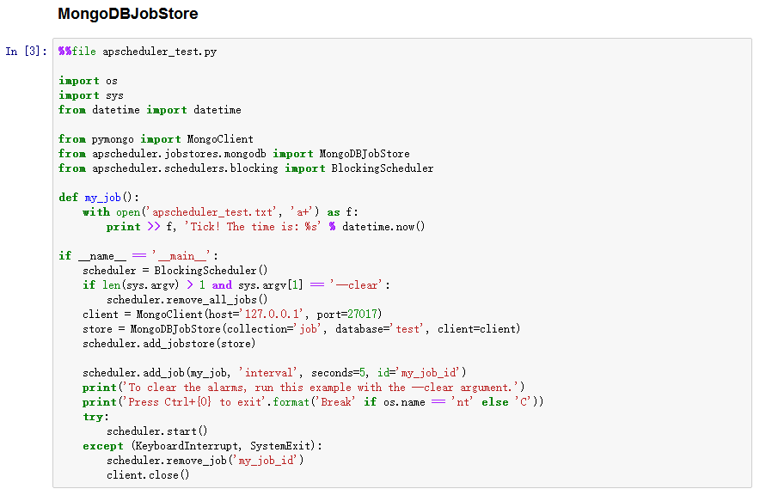Click the if __name__ == '__main__' line
This screenshot has height=495, width=766.
138,256
